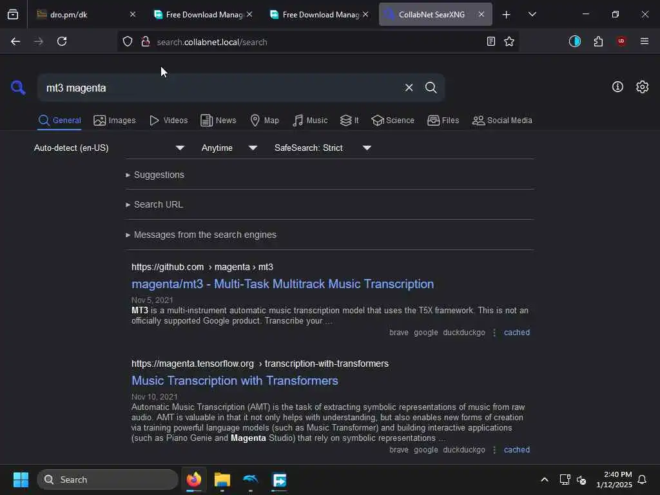Open Windows Start menu
Screen dimensions: 660x495
pos(21,480)
